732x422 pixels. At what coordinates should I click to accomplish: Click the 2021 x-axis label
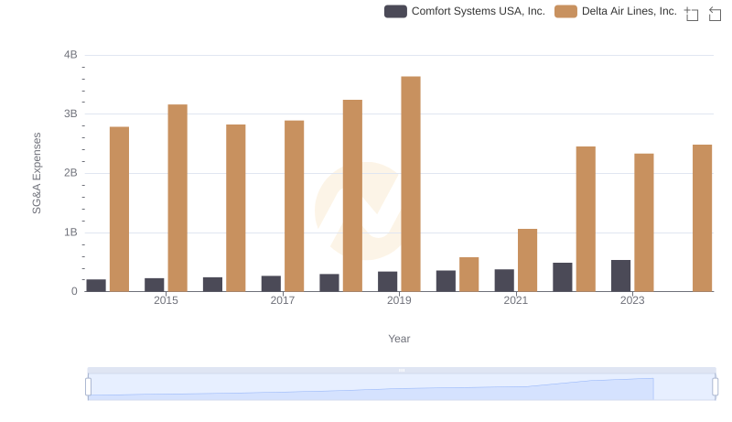516,300
